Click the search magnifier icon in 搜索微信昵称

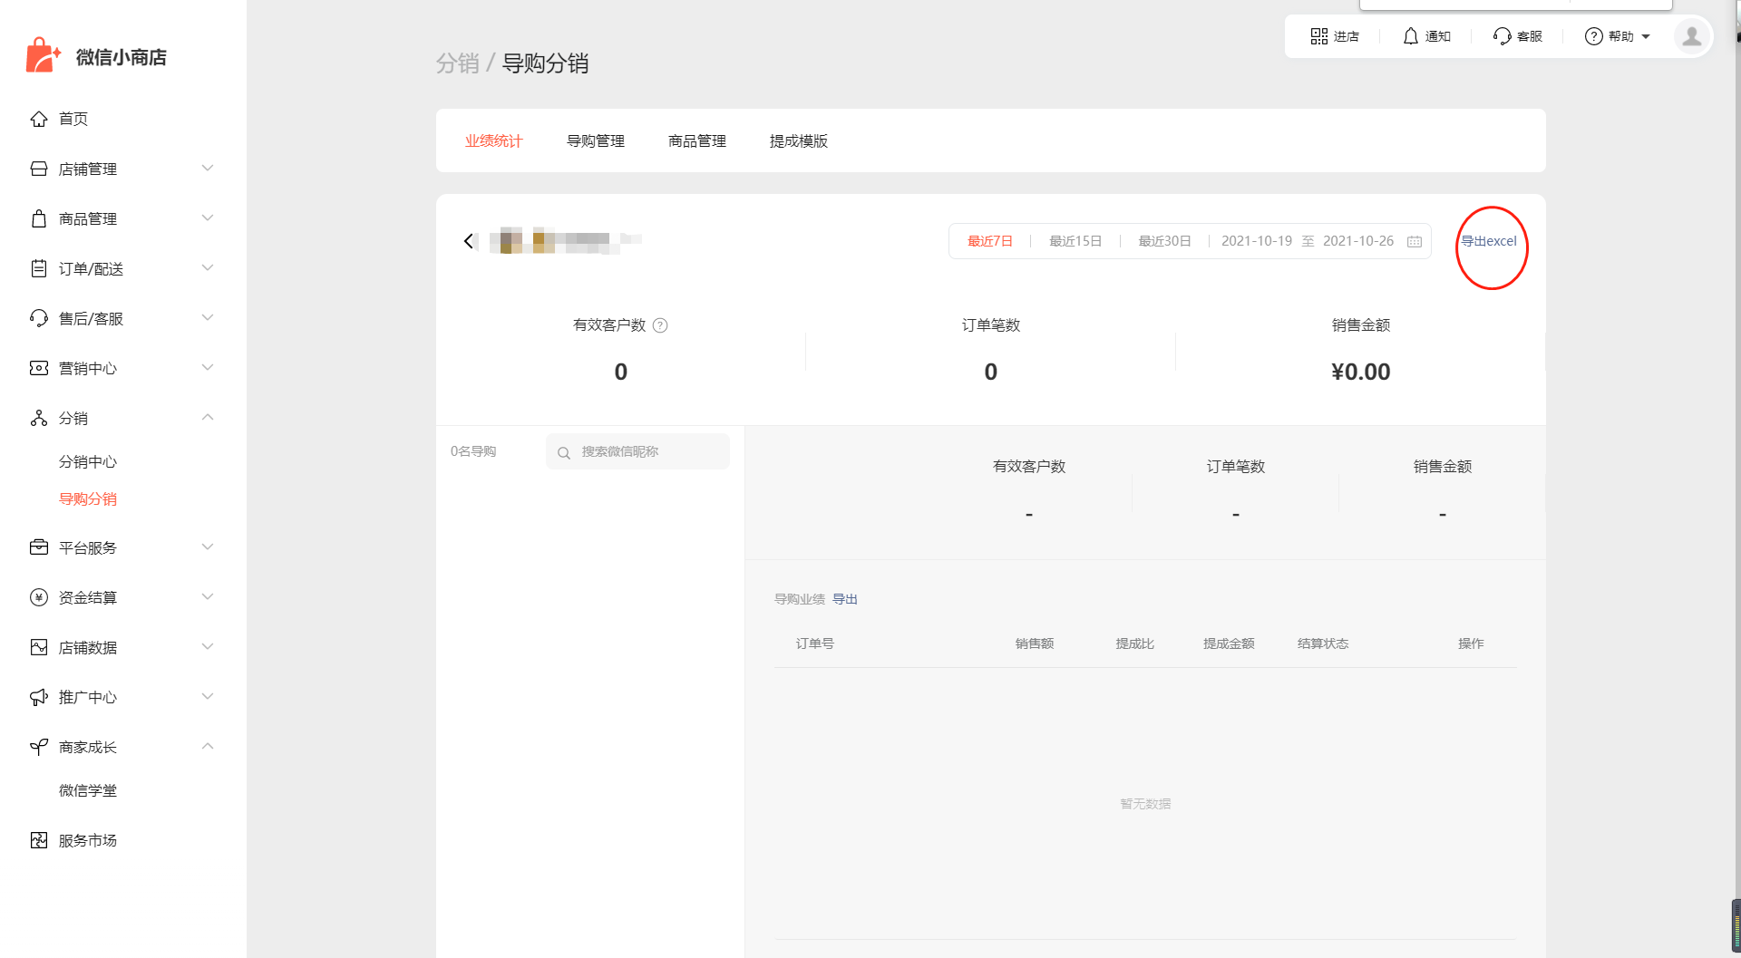pos(564,452)
